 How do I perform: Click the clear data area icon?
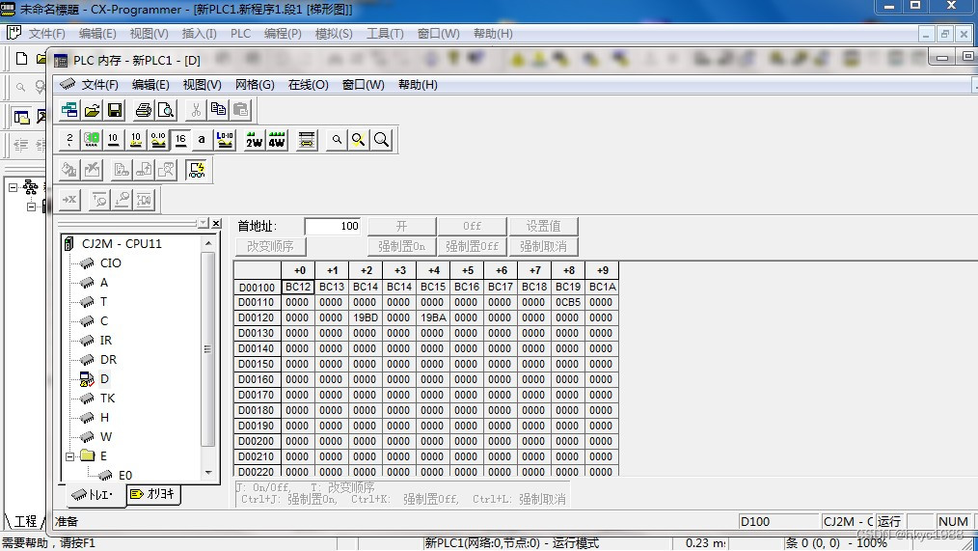[93, 170]
